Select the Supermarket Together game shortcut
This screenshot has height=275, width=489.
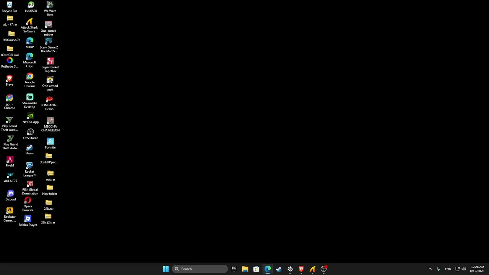click(50, 65)
